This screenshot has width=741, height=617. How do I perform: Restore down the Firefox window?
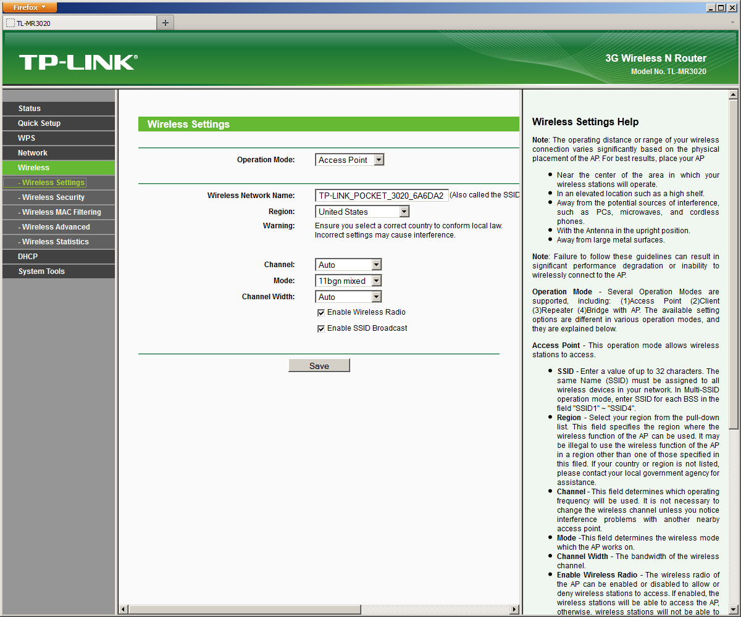(x=722, y=7)
